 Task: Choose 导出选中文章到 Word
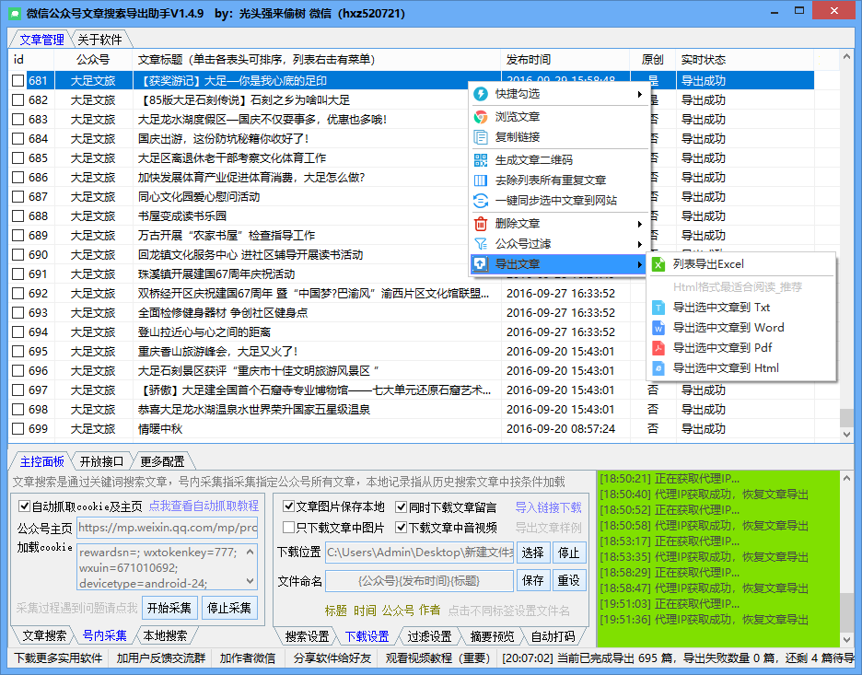741,328
